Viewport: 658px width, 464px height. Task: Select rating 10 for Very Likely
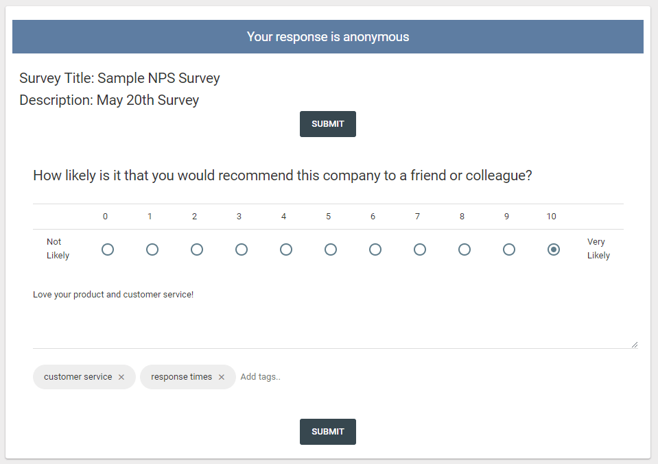click(554, 249)
